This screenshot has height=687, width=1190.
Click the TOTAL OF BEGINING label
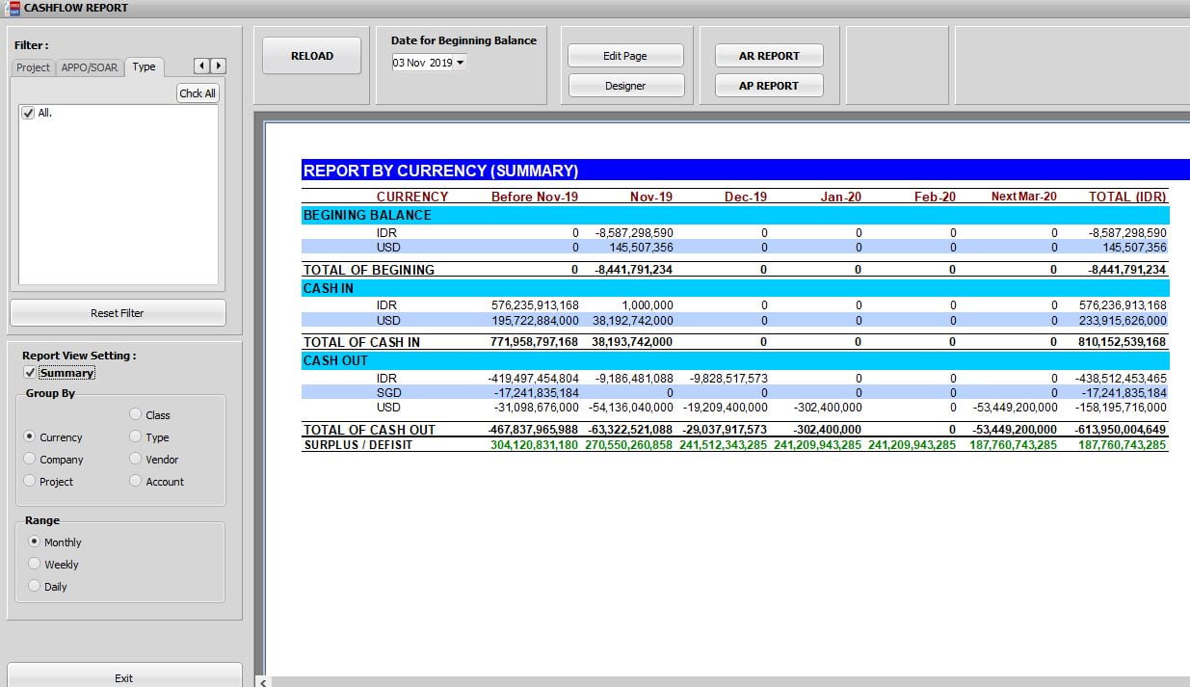369,270
